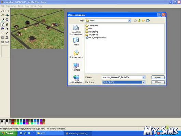Expand the quick launch chevron
The image size is (181, 136).
tap(33, 132)
